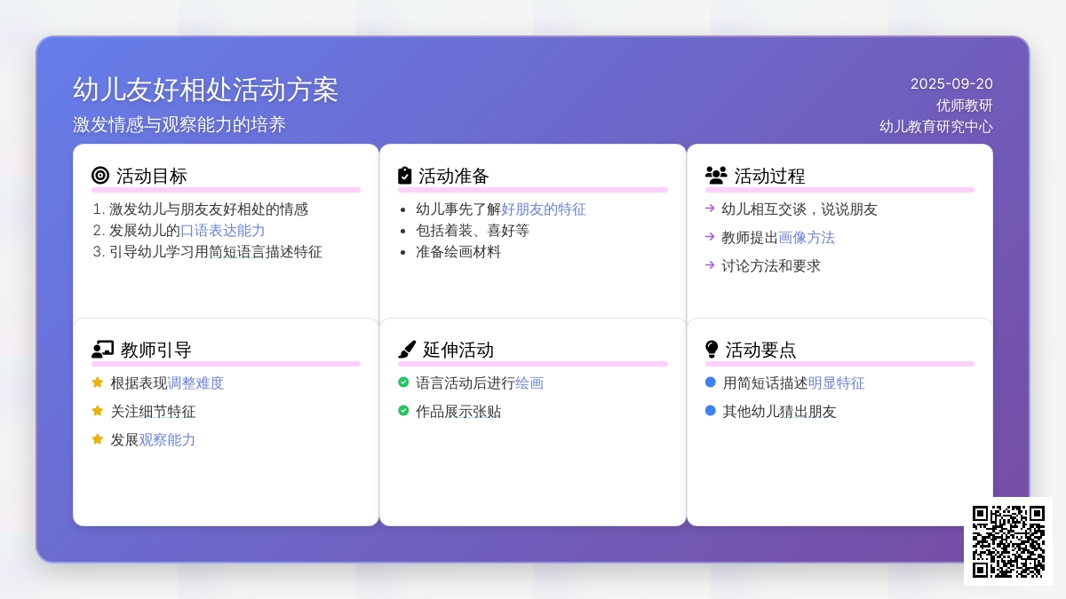
Task: Click the clipboard check icon beside 活动准备
Action: 405,176
